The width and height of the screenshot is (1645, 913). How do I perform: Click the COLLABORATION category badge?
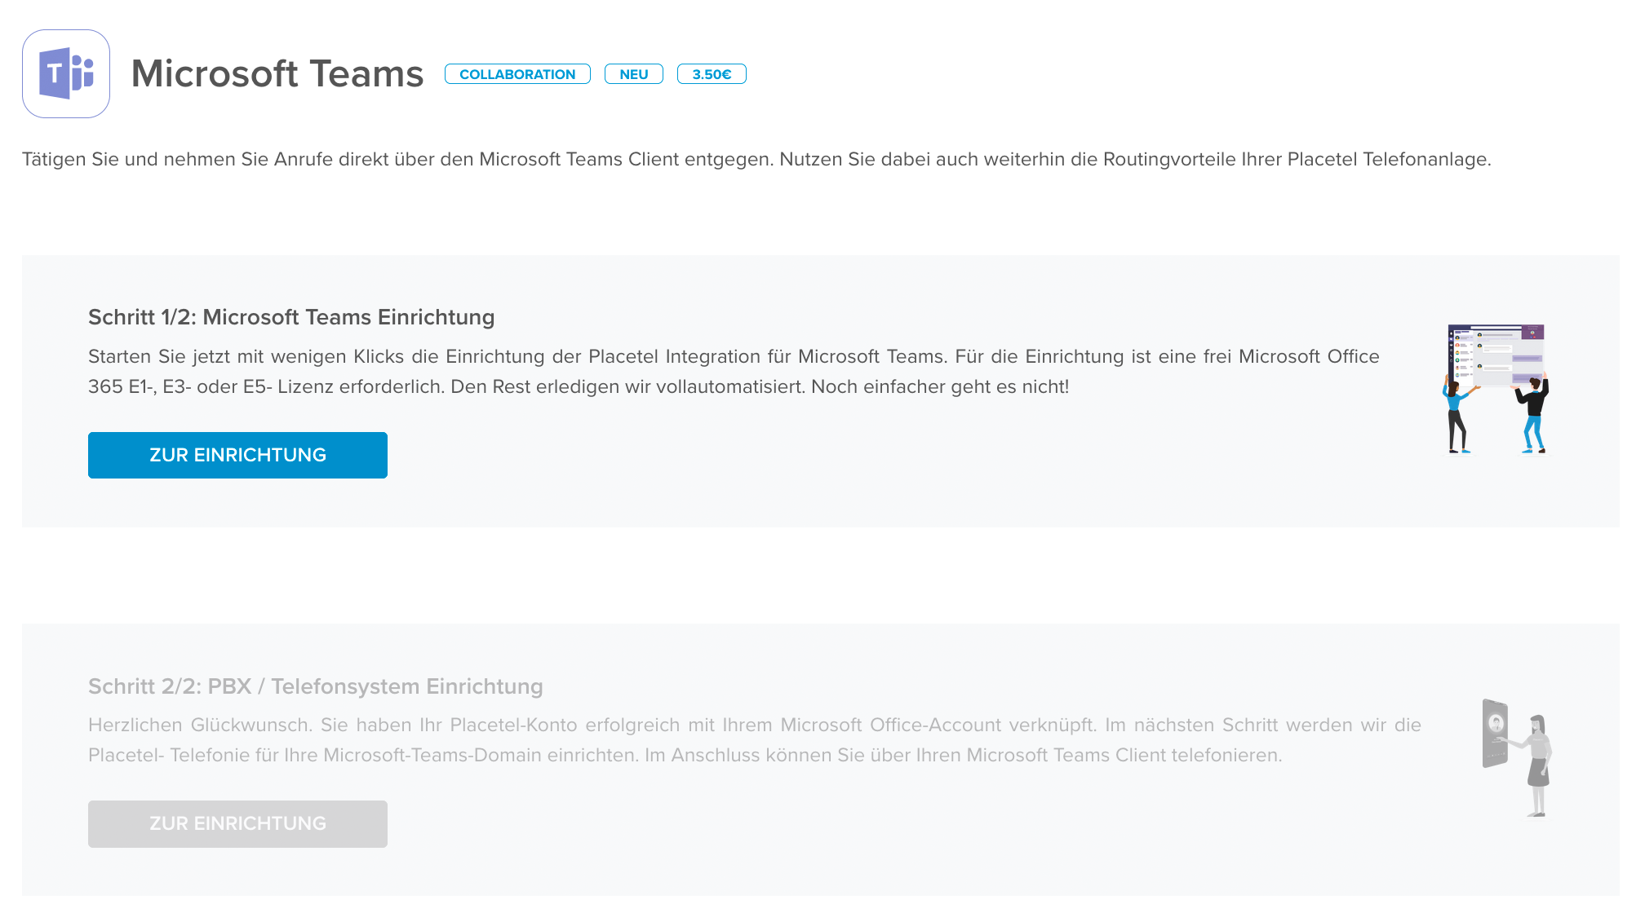(517, 74)
